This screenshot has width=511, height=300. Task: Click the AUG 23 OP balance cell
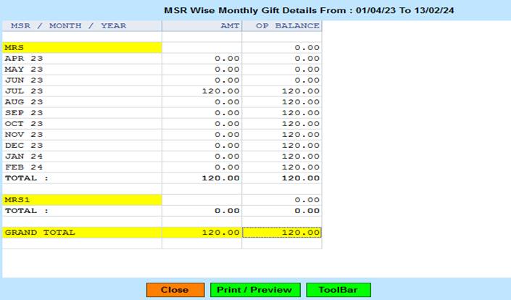click(x=281, y=101)
